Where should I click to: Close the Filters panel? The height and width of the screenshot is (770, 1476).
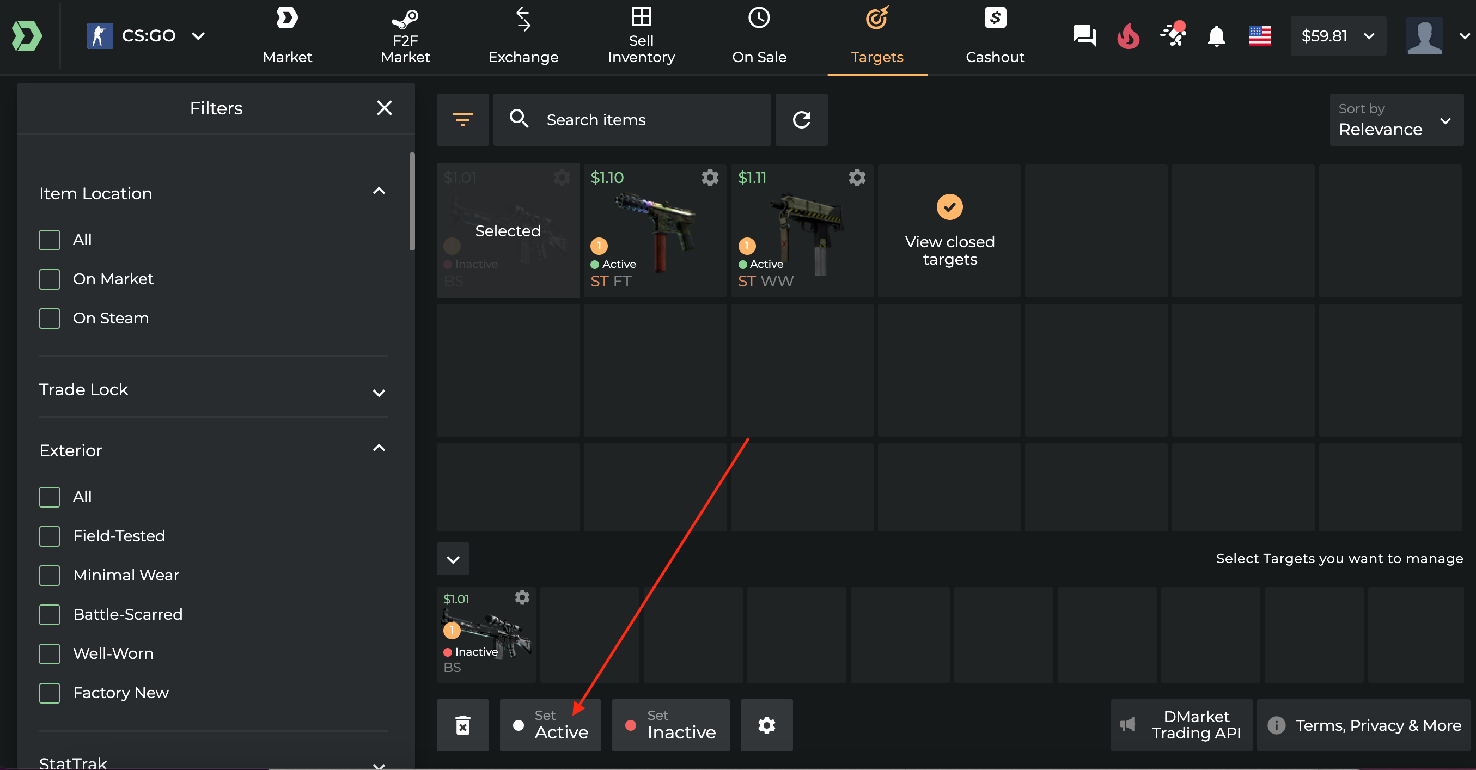click(385, 108)
